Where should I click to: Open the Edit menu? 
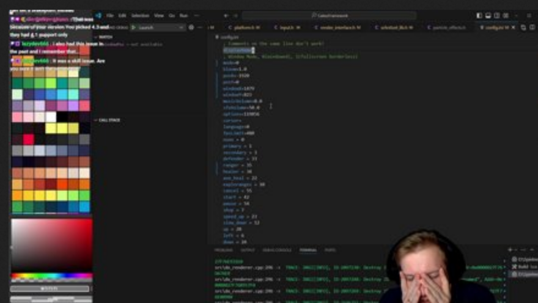pos(122,15)
